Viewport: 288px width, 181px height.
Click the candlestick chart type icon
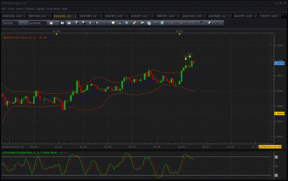click(51, 23)
